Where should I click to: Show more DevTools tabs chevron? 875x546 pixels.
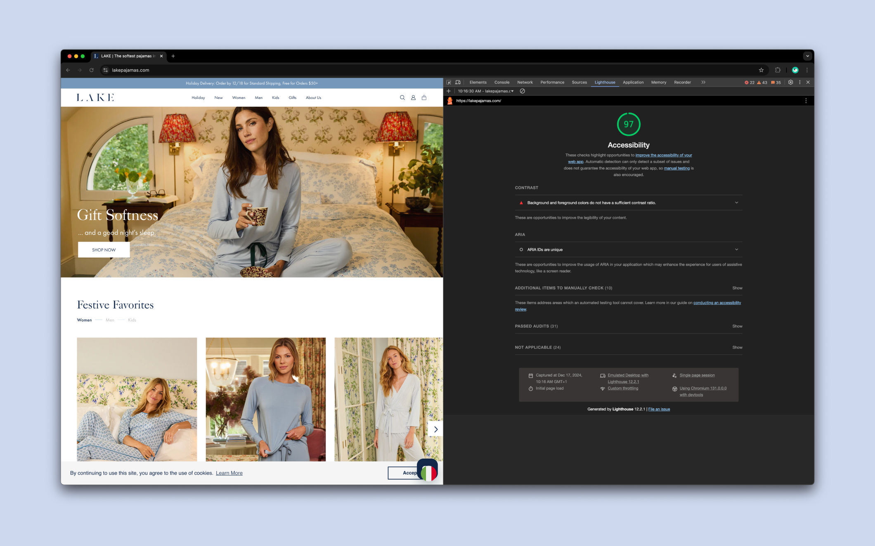pyautogui.click(x=703, y=82)
